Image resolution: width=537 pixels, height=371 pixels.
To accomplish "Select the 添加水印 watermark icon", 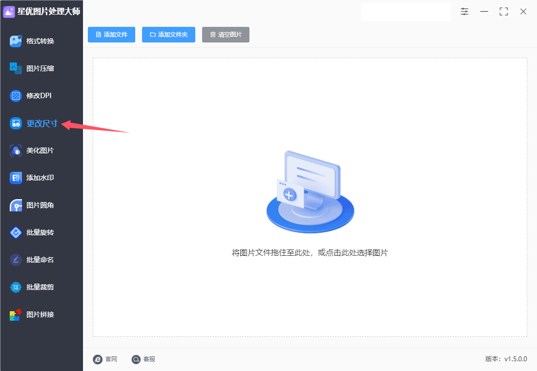I will [x=16, y=178].
